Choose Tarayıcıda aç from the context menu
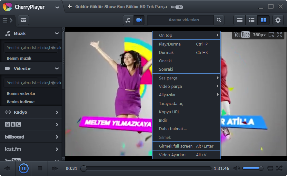Screen dimensions: 287x176 (171, 103)
